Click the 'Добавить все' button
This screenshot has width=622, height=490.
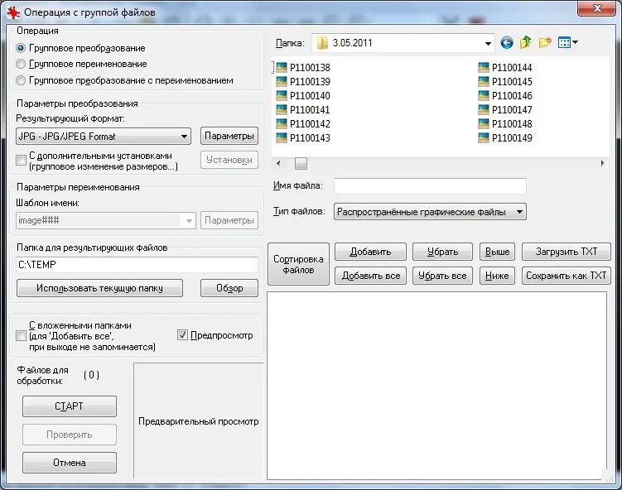click(x=370, y=276)
